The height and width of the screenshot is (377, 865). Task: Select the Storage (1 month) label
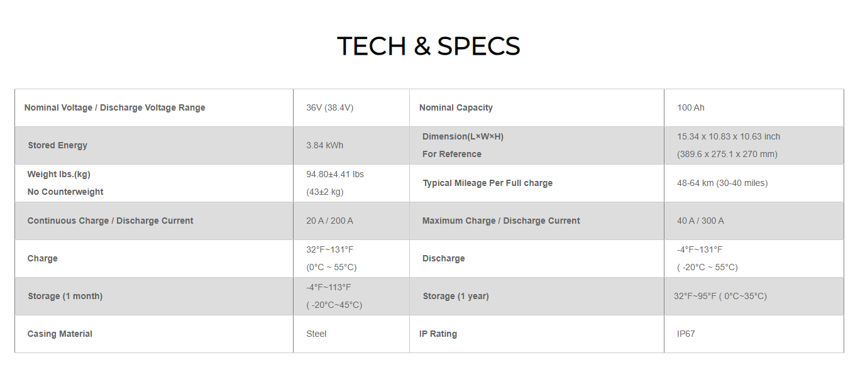(65, 296)
